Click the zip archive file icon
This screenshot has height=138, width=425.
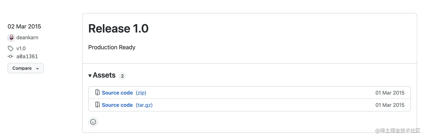[98, 92]
